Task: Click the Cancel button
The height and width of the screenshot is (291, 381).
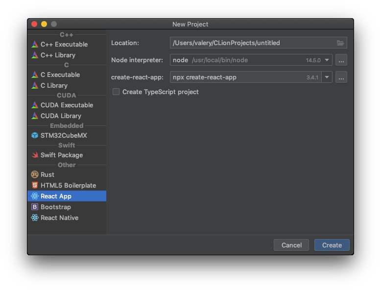Action: [291, 245]
